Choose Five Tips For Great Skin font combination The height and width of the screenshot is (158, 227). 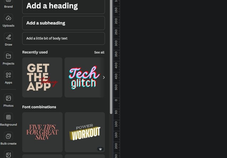tap(42, 132)
